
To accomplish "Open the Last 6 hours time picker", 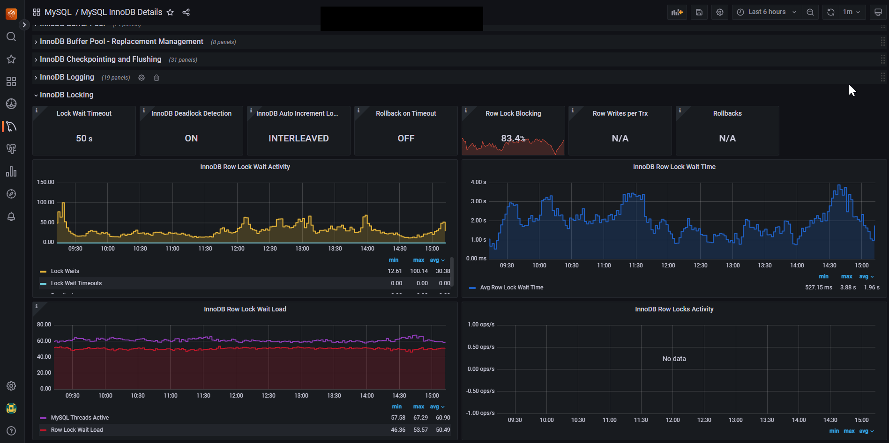I will click(x=767, y=12).
